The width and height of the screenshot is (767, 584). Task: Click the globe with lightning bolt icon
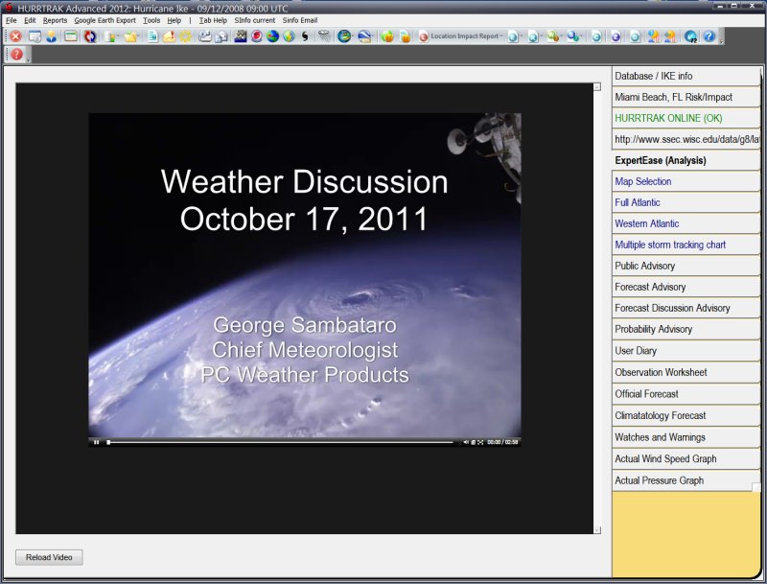tap(290, 36)
